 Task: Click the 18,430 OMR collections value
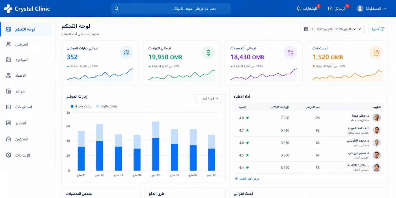coord(247,57)
